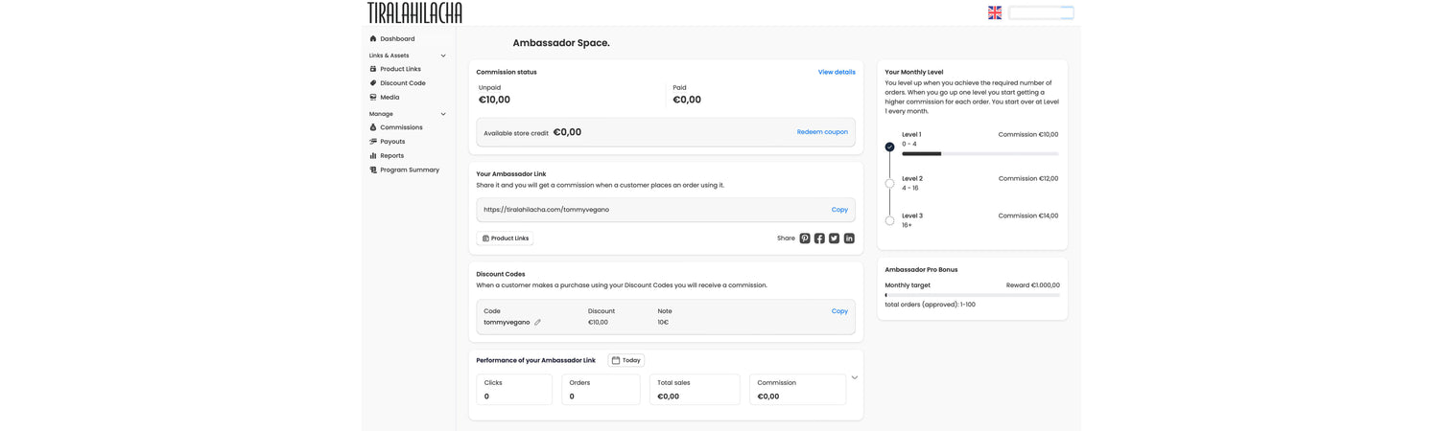Open Discount Code in sidebar
This screenshot has width=1439, height=431.
[x=402, y=83]
